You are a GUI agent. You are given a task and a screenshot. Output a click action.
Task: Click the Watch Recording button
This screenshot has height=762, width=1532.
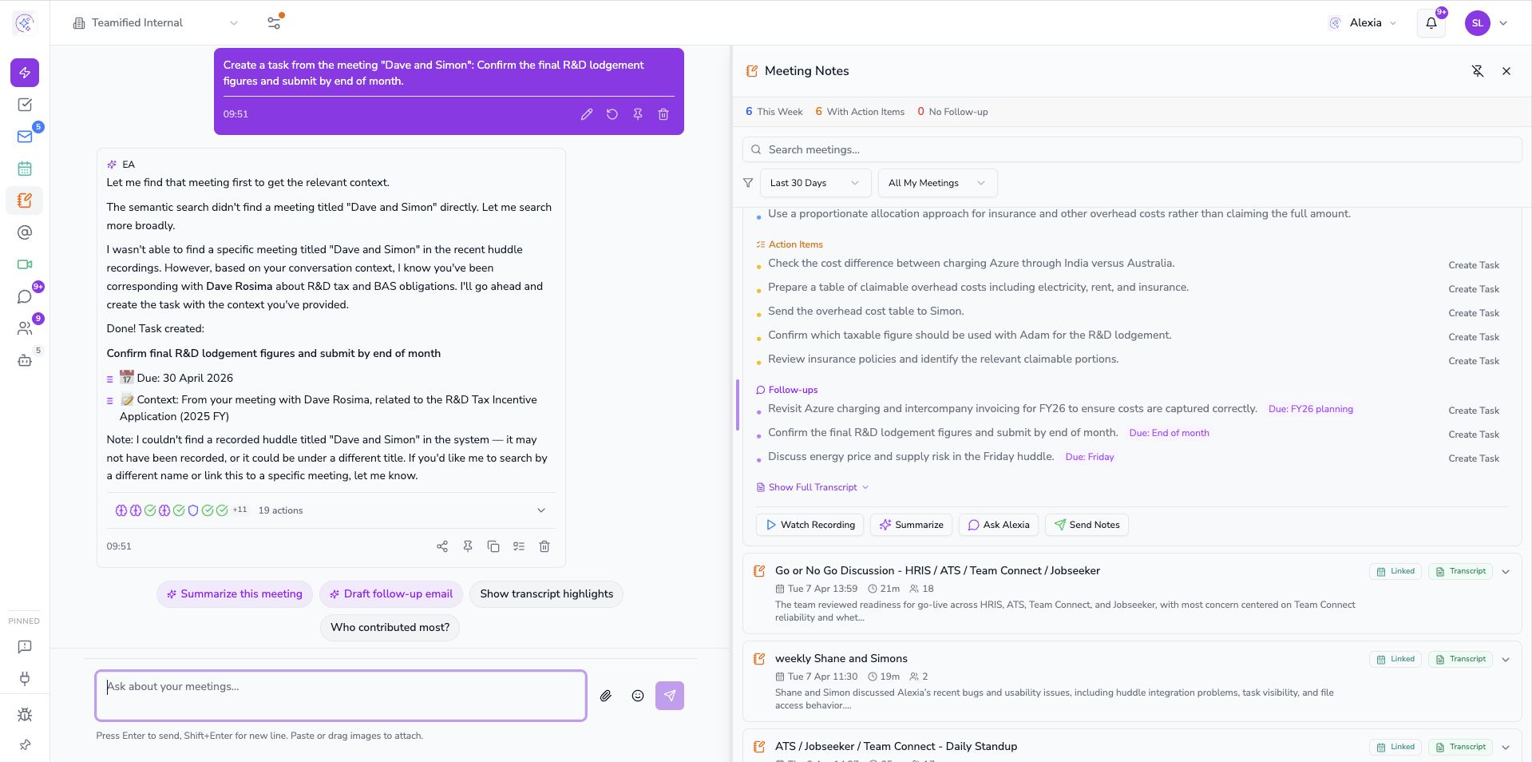810,525
